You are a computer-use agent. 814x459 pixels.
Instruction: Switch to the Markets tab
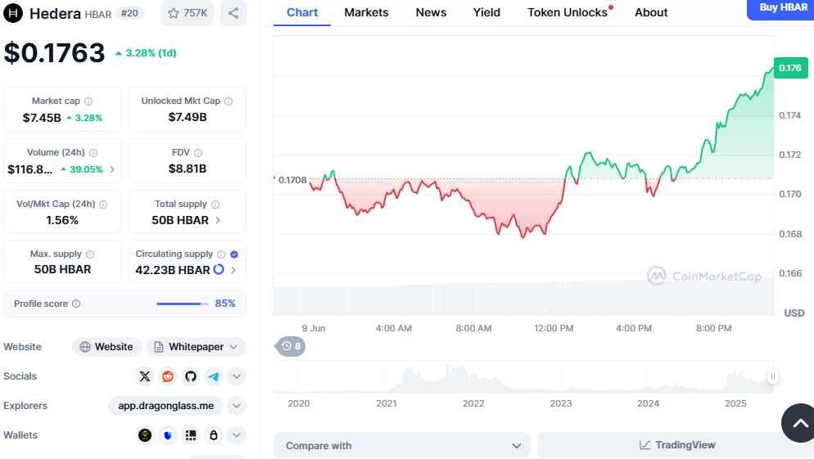(366, 12)
